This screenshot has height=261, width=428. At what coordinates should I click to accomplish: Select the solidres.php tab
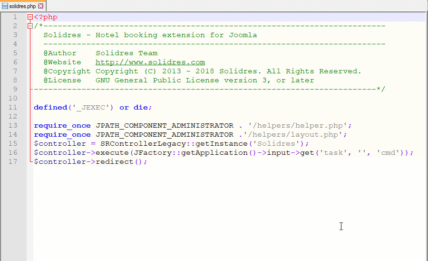click(x=23, y=6)
